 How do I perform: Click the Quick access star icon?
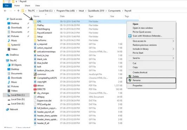[x=8, y=19]
